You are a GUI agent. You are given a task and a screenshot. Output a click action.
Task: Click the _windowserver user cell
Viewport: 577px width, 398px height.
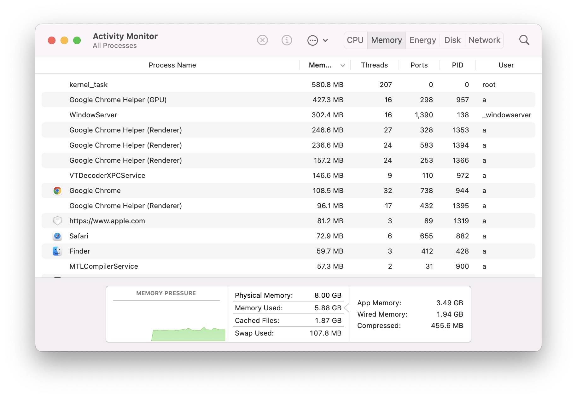pos(507,115)
